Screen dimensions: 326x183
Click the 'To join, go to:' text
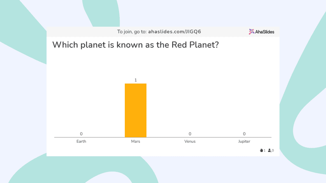click(132, 32)
